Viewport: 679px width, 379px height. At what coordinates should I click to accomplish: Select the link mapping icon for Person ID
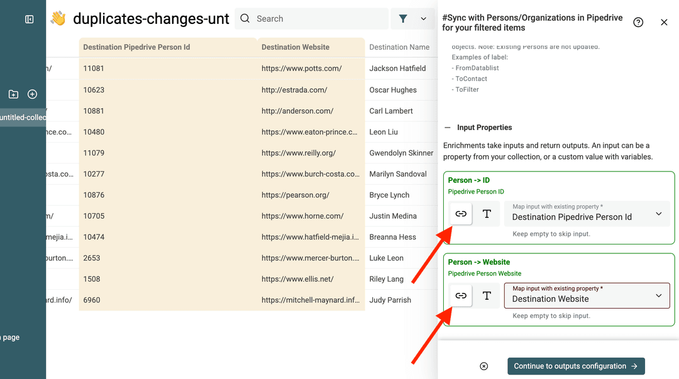pyautogui.click(x=460, y=214)
